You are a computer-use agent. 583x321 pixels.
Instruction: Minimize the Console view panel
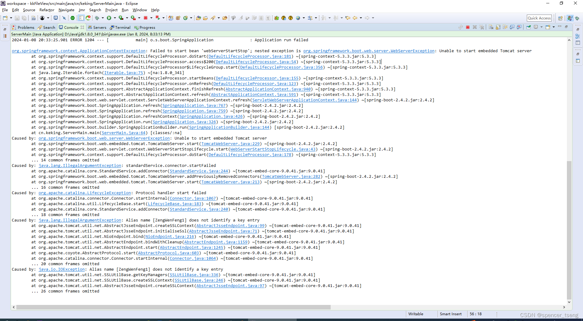coord(560,26)
